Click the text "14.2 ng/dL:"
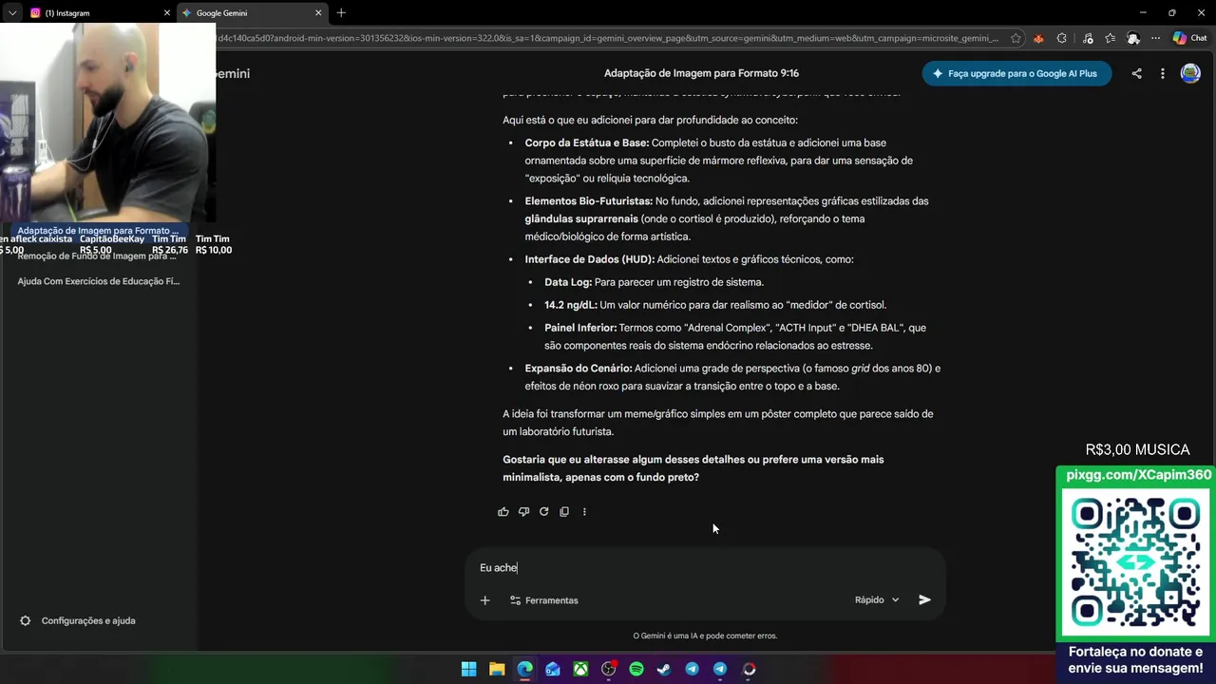 point(571,305)
